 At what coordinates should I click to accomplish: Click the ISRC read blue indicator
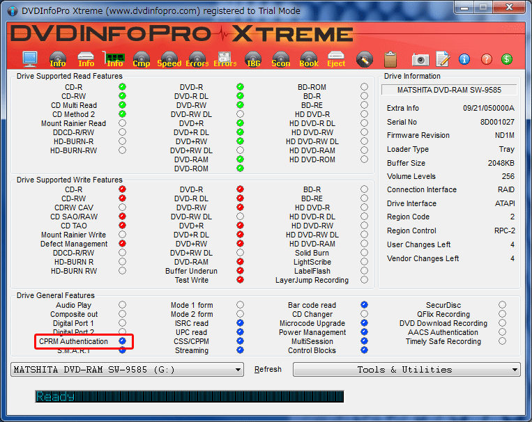click(241, 322)
